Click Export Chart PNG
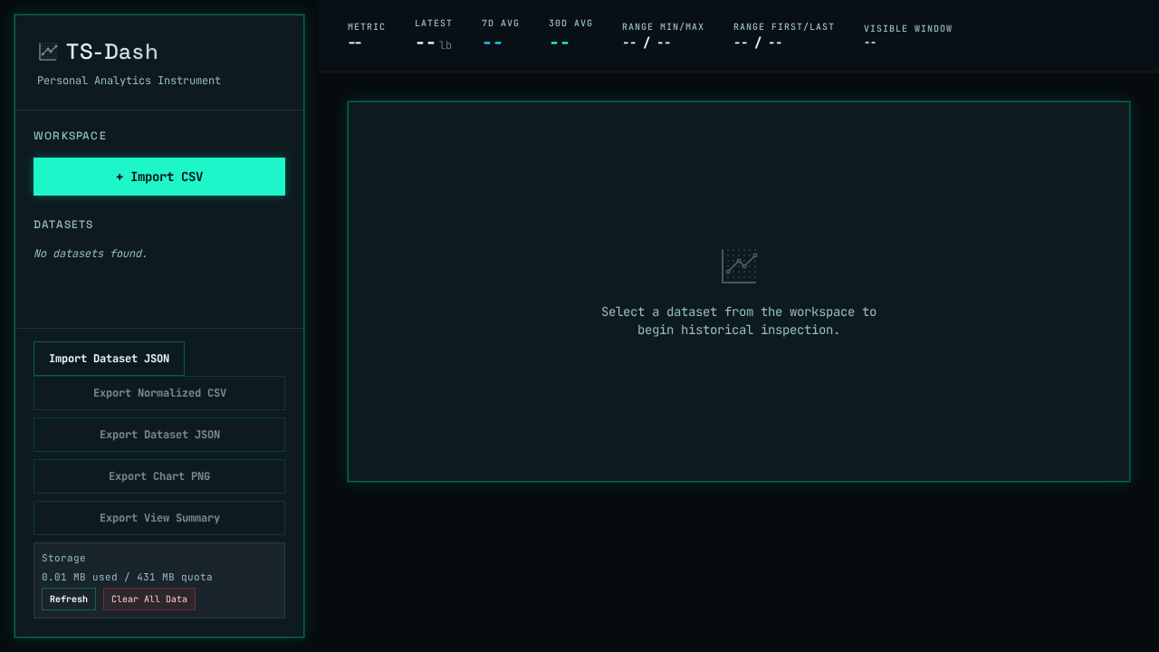Screen dimensions: 1159x652 pyautogui.click(x=159, y=476)
